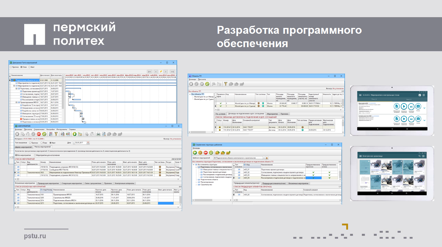Collapse the Проектирование №0181 tree node in Gantt

[x=17, y=102]
